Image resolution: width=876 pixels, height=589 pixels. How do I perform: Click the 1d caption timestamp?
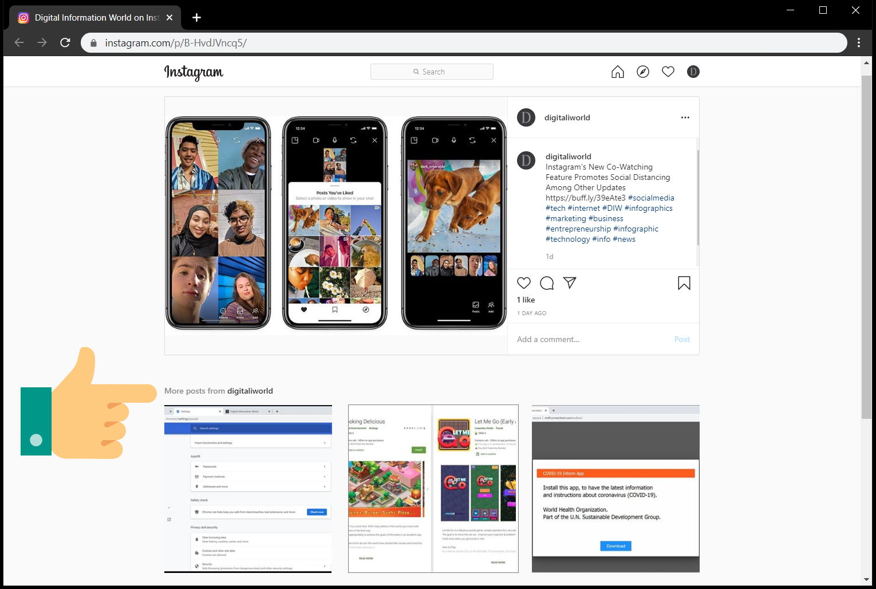click(550, 257)
